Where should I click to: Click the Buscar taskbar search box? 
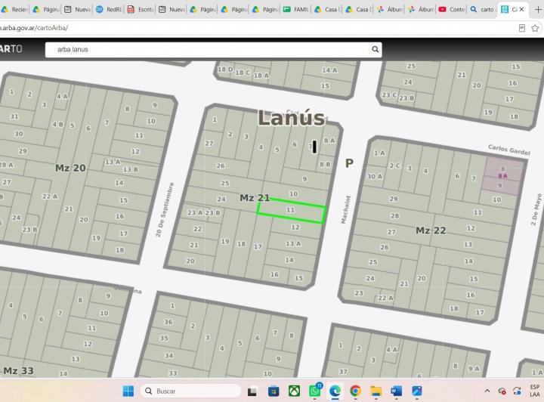(191, 391)
